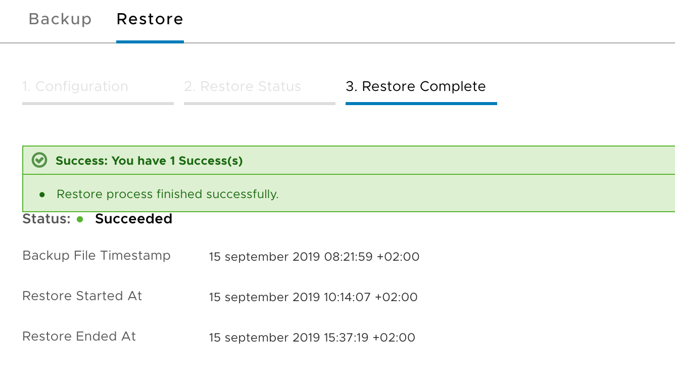The image size is (675, 384).
Task: Click the Restore Started At label
Action: tap(82, 296)
